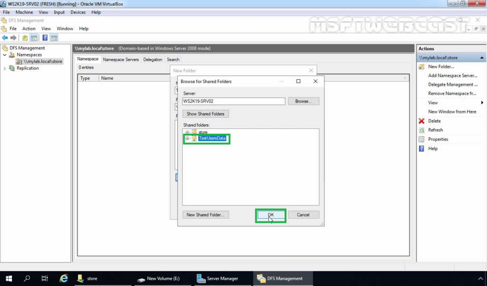Open the DFS Management Help menu
This screenshot has width=487, height=286.
pos(84,28)
